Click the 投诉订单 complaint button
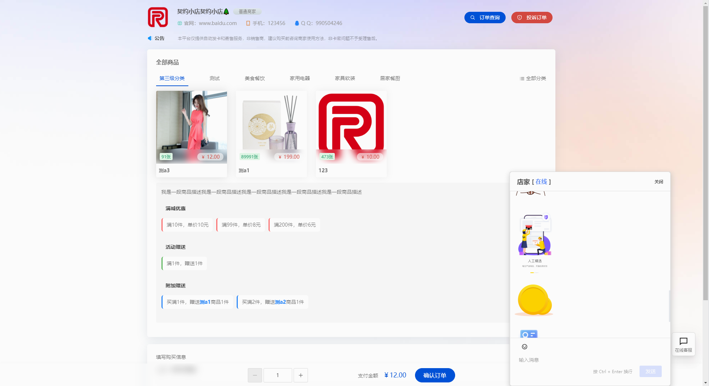The width and height of the screenshot is (709, 386). [532, 18]
